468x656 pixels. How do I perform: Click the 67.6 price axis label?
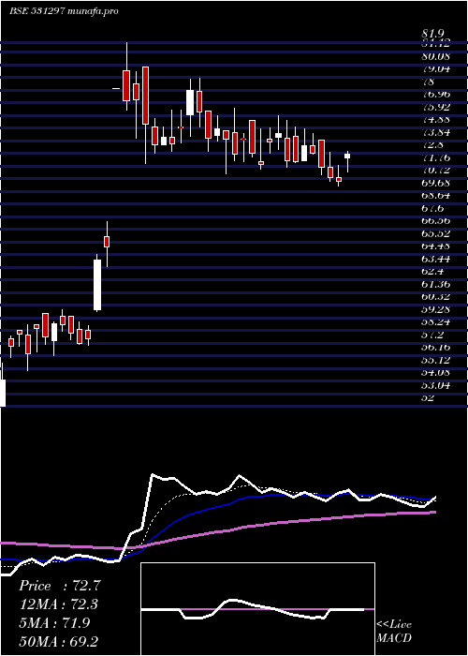[432, 208]
